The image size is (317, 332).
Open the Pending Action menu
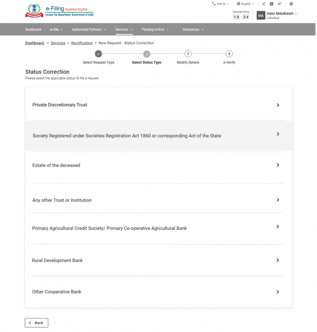point(156,30)
